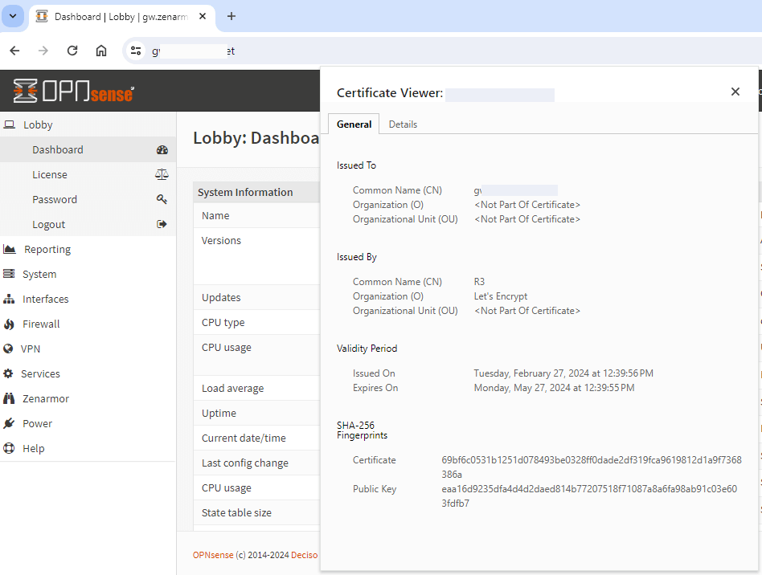The height and width of the screenshot is (575, 762).
Task: Click the browser home icon
Action: tap(101, 51)
